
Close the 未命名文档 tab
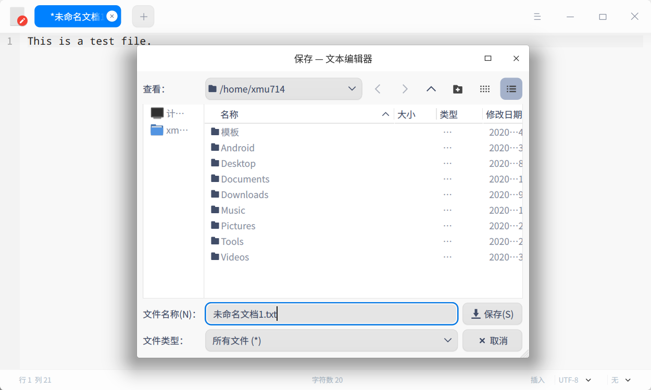coord(112,16)
